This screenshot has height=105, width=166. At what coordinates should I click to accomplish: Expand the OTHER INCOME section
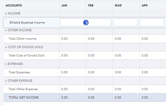[6, 30]
